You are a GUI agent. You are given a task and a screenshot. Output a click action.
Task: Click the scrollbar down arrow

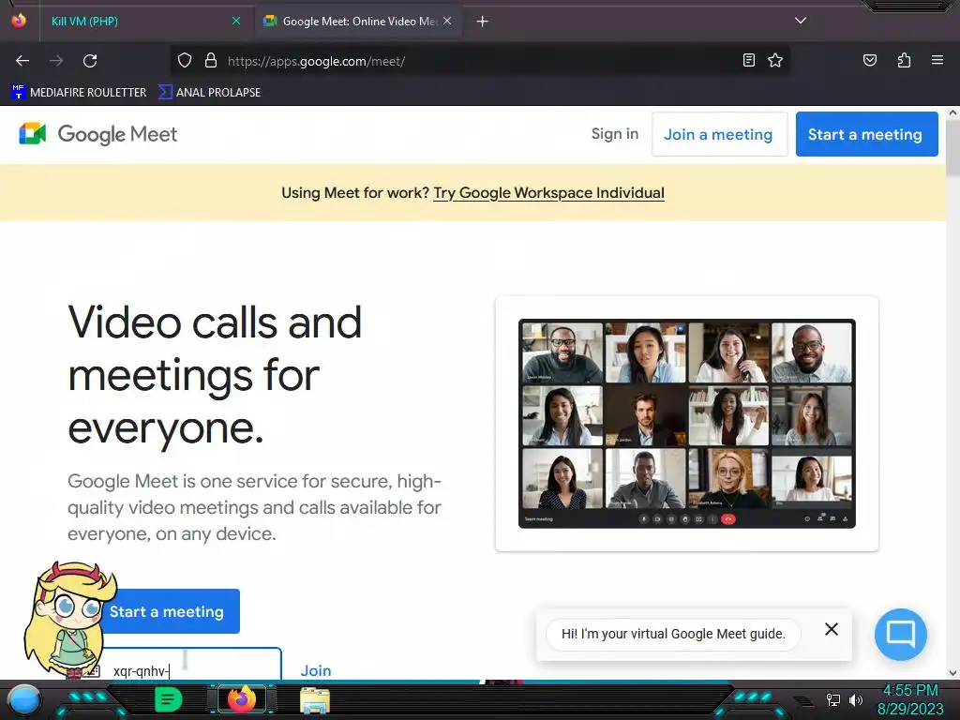[952, 673]
